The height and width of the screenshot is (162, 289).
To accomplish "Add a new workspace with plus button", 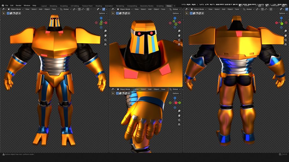I will [175, 6].
